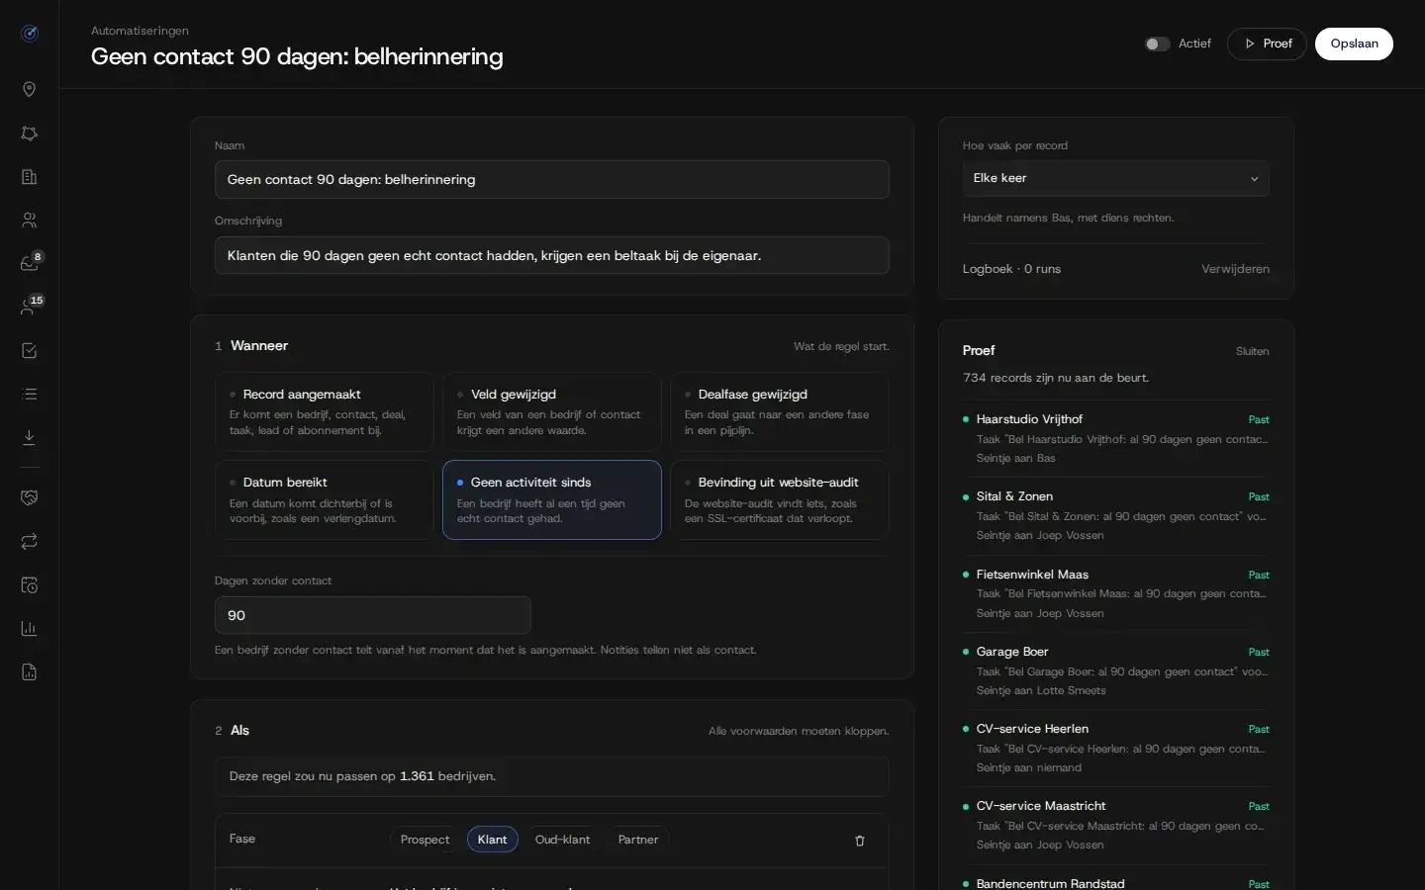The width and height of the screenshot is (1425, 890).
Task: Click the Verwijderen link
Action: click(x=1235, y=269)
